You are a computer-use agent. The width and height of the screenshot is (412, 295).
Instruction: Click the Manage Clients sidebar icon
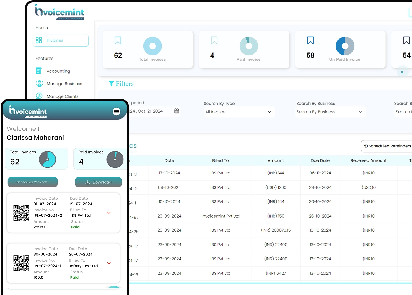pos(39,96)
